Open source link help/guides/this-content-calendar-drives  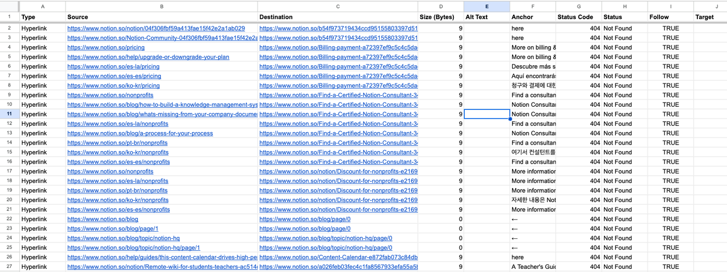click(x=162, y=257)
